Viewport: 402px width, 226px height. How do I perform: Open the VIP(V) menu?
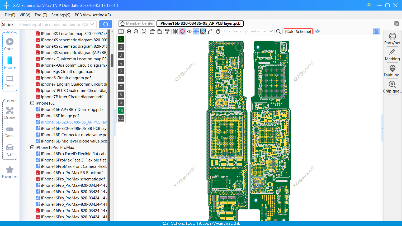coord(25,15)
